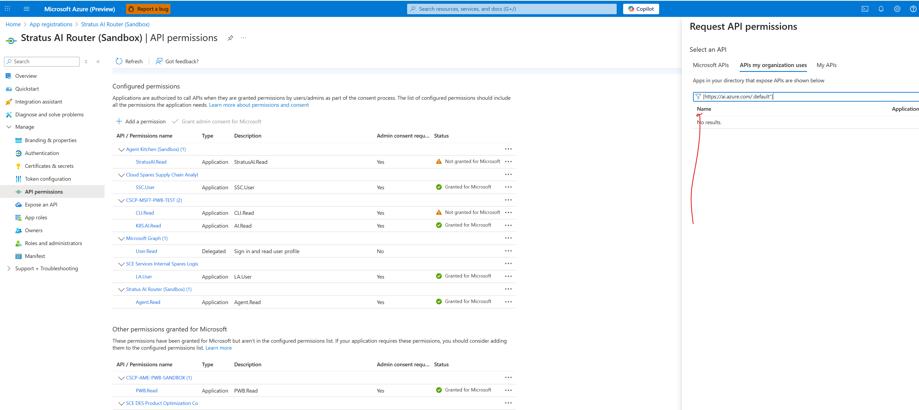Open the blade ellipsis menu beside pin
The height and width of the screenshot is (410, 919).
(x=243, y=38)
